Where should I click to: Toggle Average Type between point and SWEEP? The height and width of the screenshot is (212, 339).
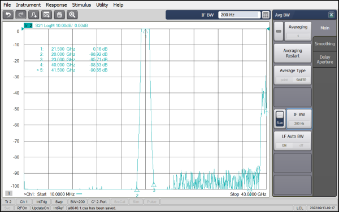[x=293, y=75]
